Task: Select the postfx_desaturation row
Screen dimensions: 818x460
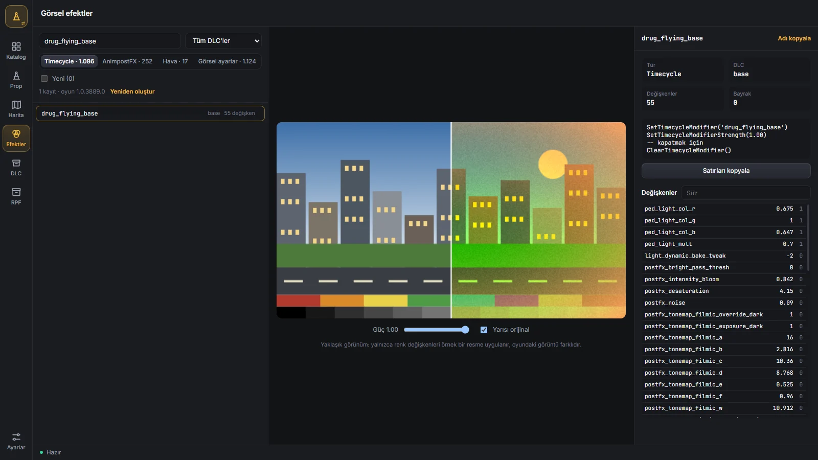Action: point(723,291)
